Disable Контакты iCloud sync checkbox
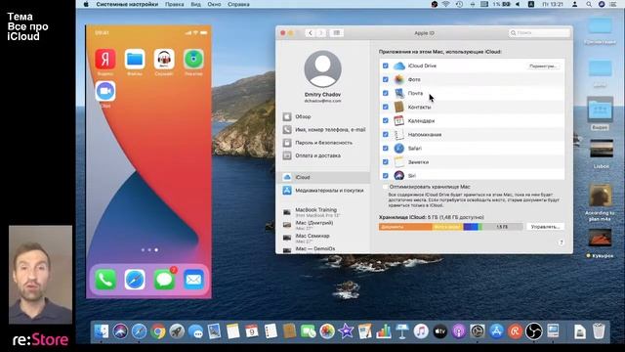This screenshot has width=625, height=352. [x=386, y=107]
